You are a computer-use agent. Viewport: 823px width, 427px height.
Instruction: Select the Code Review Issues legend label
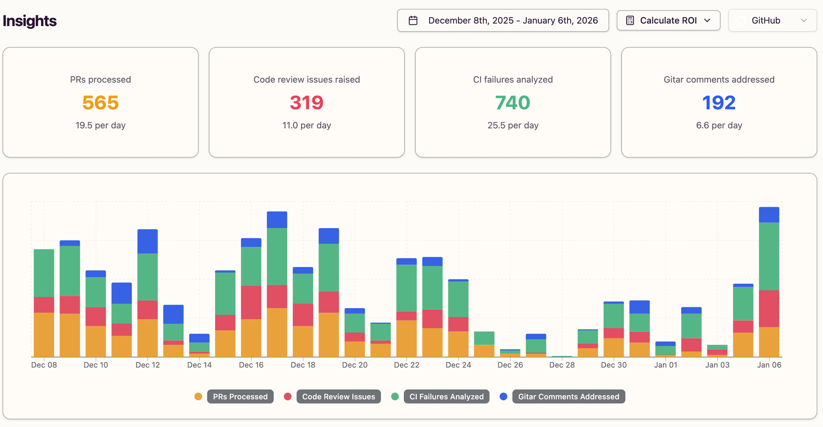tap(338, 397)
